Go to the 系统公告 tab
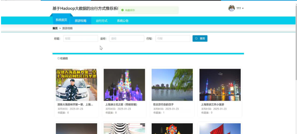This screenshot has width=297, height=134. point(123,21)
